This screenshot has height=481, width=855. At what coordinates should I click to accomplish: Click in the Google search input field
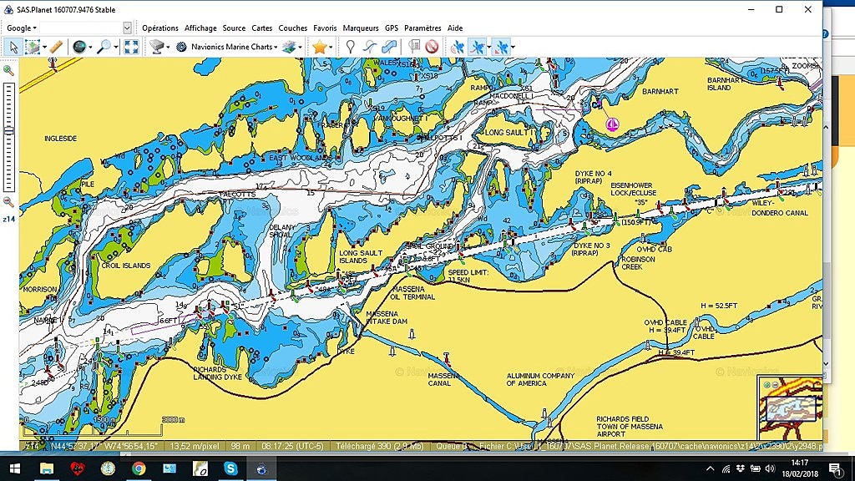(x=81, y=28)
